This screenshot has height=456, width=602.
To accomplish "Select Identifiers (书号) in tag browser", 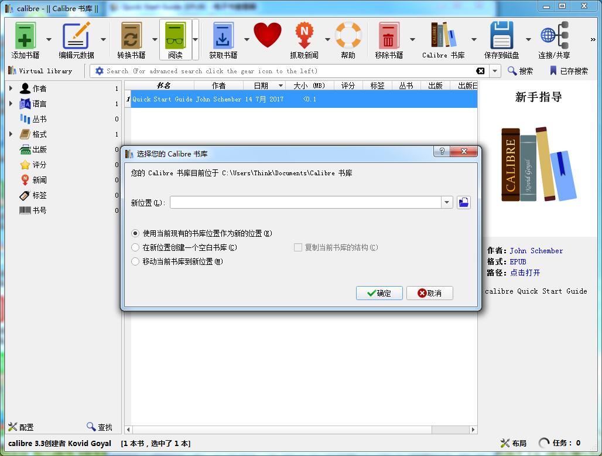I will [x=39, y=210].
